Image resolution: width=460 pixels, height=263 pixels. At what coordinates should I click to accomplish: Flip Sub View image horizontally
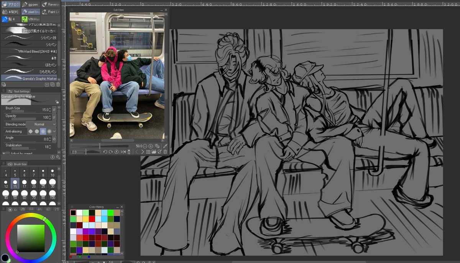(x=123, y=152)
